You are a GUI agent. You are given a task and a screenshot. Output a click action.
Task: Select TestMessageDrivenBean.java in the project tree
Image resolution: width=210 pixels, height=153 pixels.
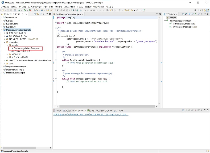tap(27, 48)
